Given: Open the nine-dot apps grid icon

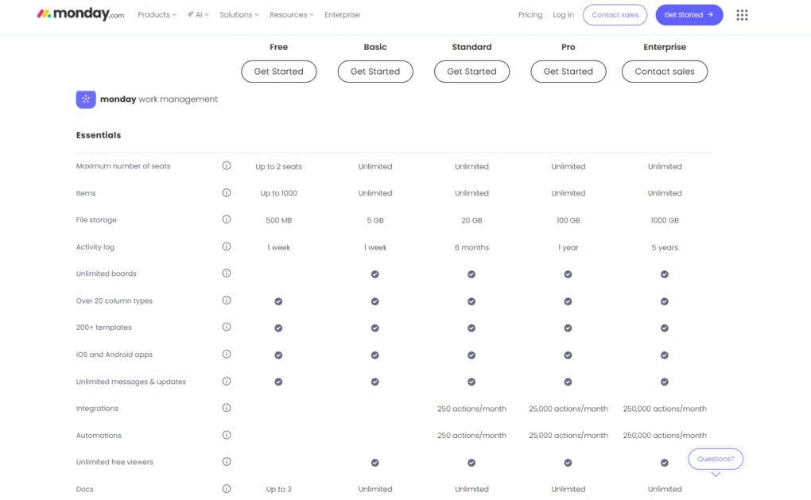Looking at the screenshot, I should [x=742, y=15].
